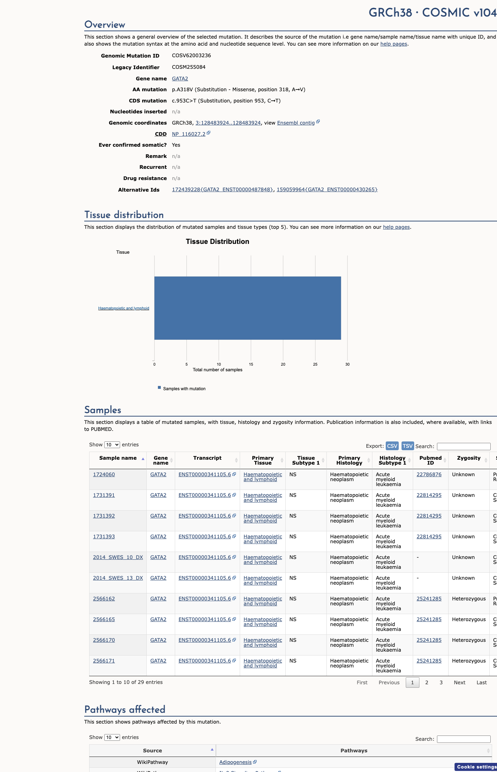Viewport: 497px width, 772px height.
Task: Open the Pathways table entries-per-page dropdown
Action: point(112,737)
